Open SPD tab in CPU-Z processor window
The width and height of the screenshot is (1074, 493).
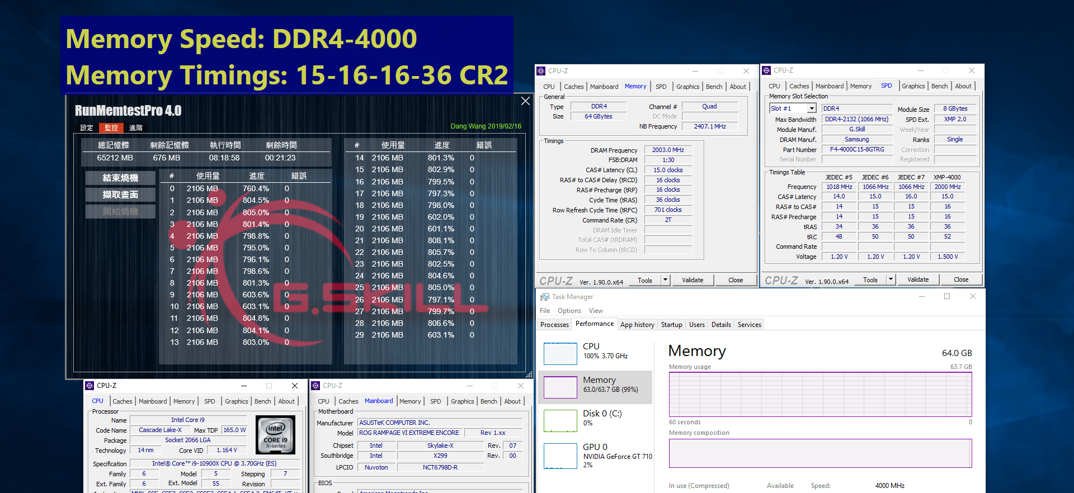click(210, 401)
